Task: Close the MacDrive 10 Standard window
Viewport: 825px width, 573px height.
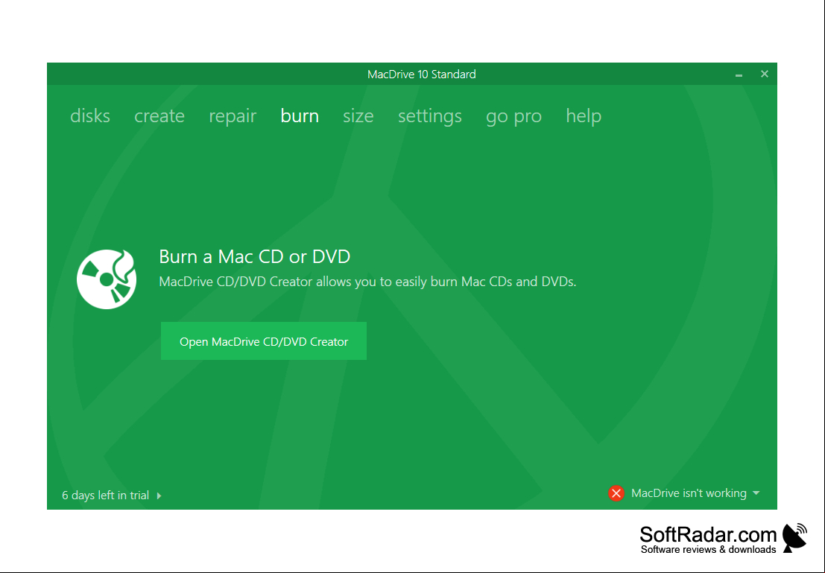Action: (x=765, y=74)
